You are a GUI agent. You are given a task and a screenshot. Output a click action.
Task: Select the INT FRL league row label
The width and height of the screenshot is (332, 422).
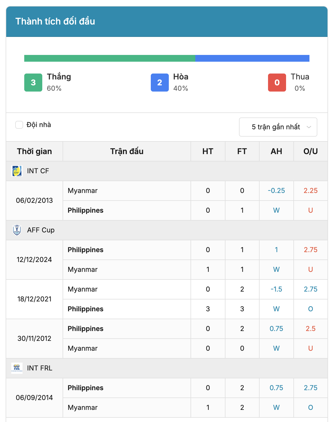pyautogui.click(x=40, y=368)
